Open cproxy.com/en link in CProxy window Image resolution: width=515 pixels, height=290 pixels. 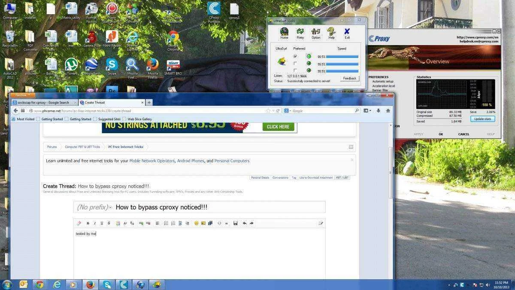tap(478, 37)
